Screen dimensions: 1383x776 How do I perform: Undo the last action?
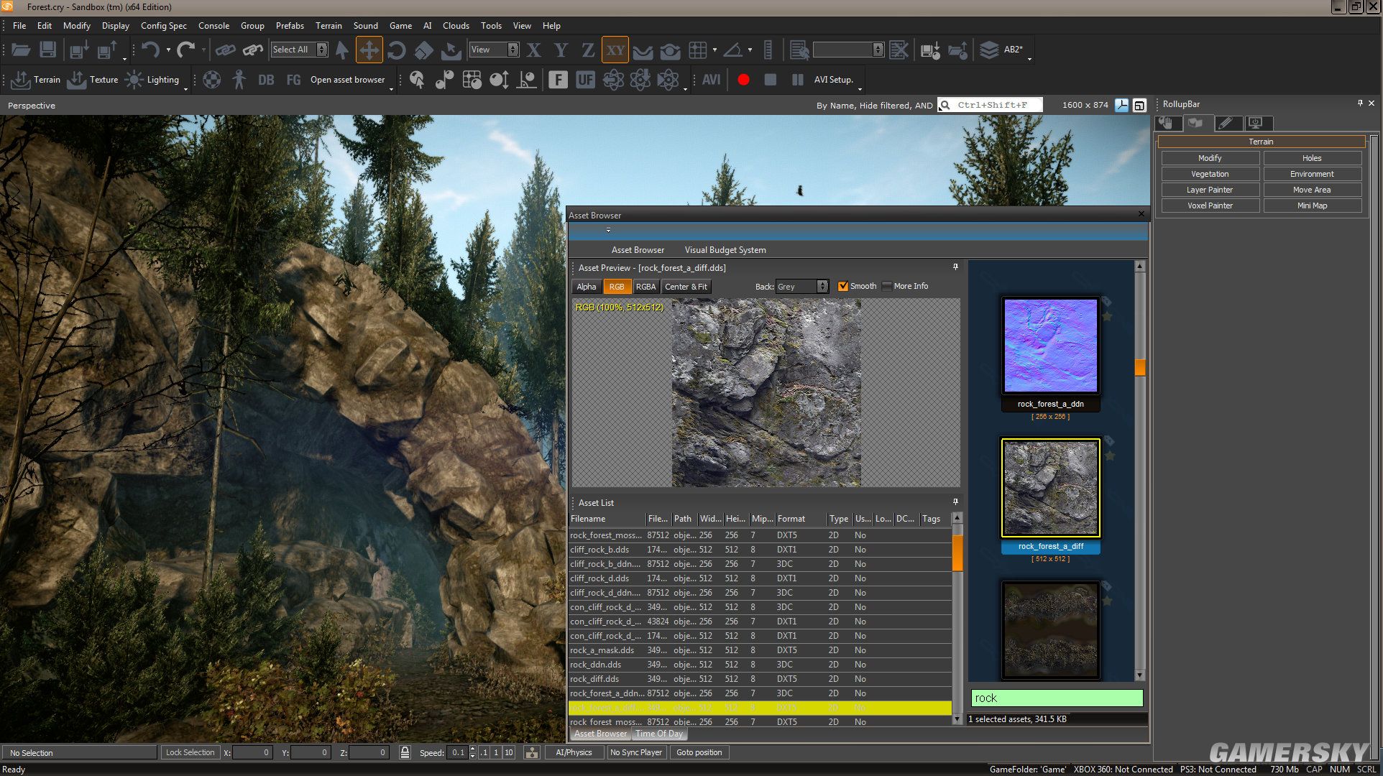pyautogui.click(x=150, y=50)
